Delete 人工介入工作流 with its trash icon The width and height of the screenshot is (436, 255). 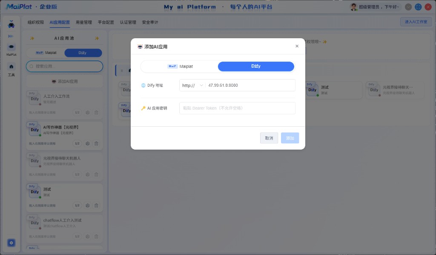click(x=96, y=112)
